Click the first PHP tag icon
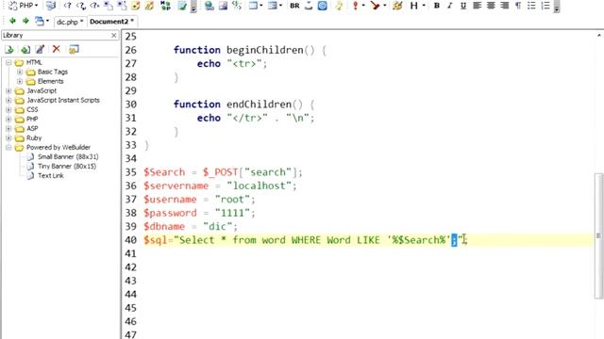This screenshot has width=604, height=339. (68, 6)
